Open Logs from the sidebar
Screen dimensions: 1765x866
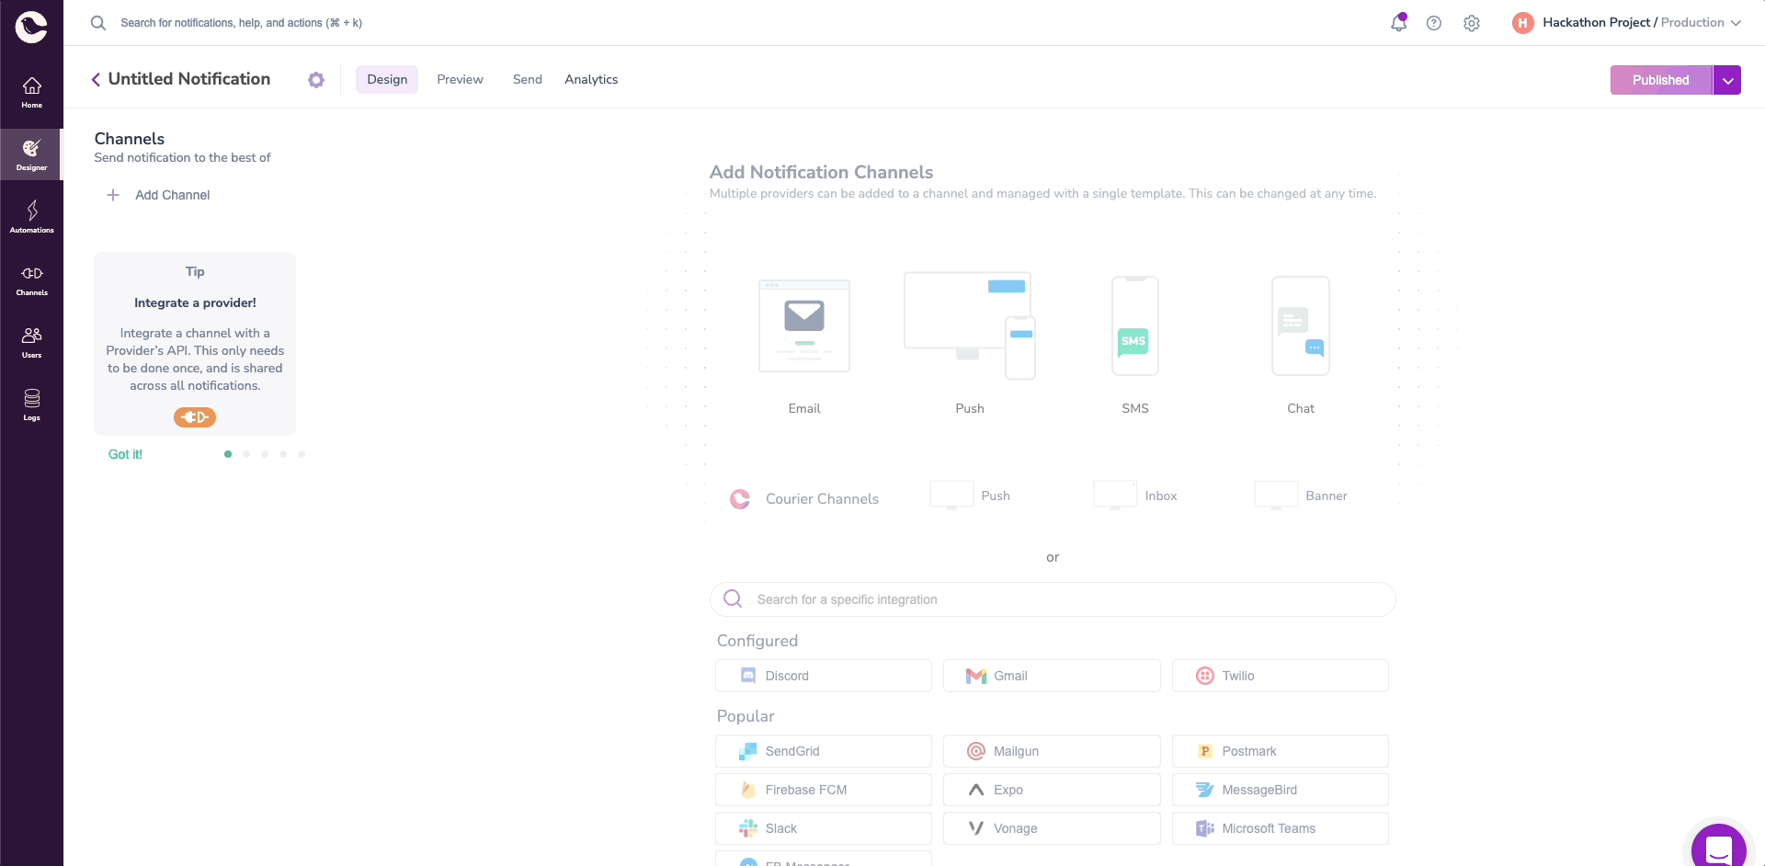pyautogui.click(x=31, y=405)
